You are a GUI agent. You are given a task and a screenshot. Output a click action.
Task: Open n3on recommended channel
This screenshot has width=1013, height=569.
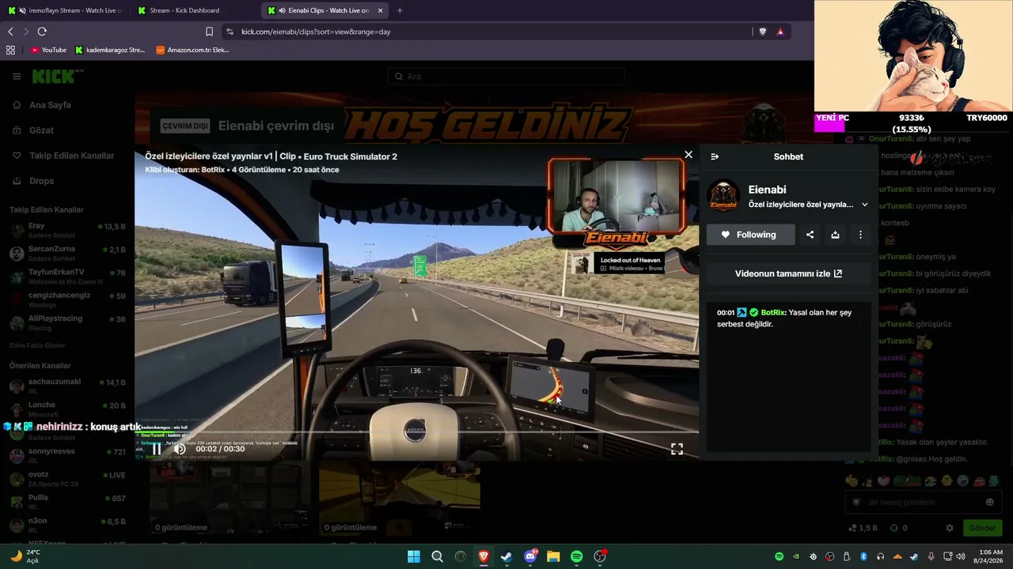tap(67, 525)
